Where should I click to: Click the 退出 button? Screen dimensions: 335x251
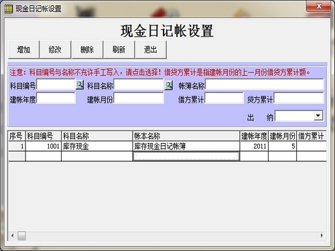tap(151, 50)
